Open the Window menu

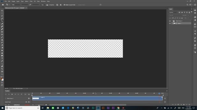coord(43,1)
